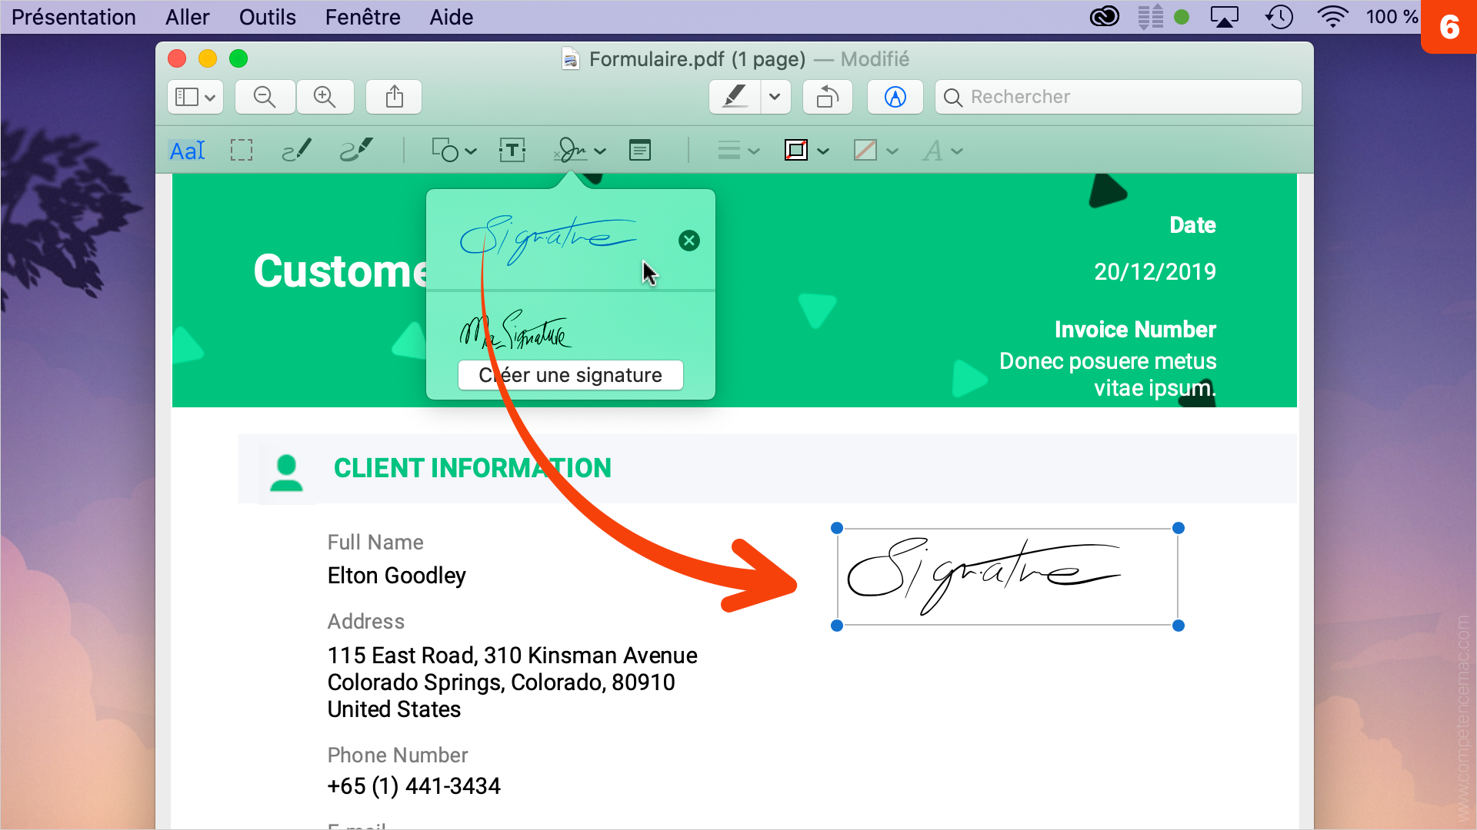Select the text selection tool (AaI)
Screen dimensions: 1477x830
pyautogui.click(x=187, y=151)
